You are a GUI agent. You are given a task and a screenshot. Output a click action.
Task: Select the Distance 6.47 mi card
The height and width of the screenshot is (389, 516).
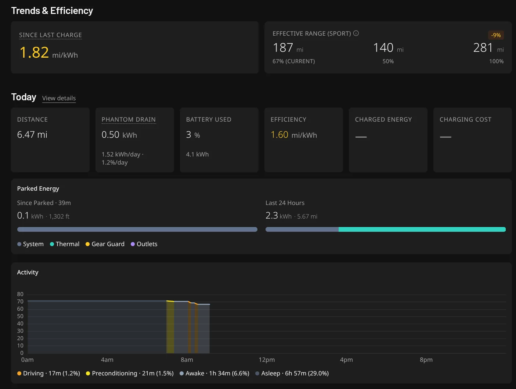(50, 140)
